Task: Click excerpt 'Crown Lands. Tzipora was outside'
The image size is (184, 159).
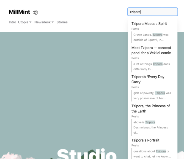Action: [151, 37]
